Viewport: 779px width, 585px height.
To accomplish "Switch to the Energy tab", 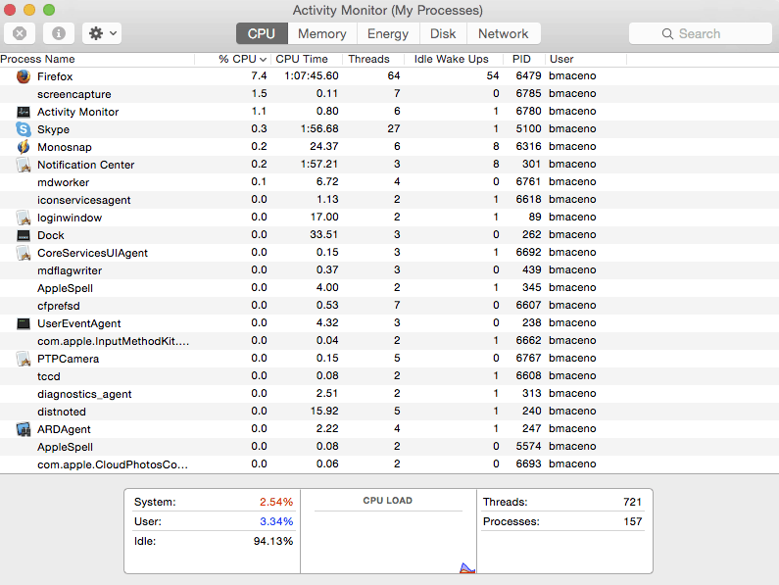I will (x=387, y=33).
